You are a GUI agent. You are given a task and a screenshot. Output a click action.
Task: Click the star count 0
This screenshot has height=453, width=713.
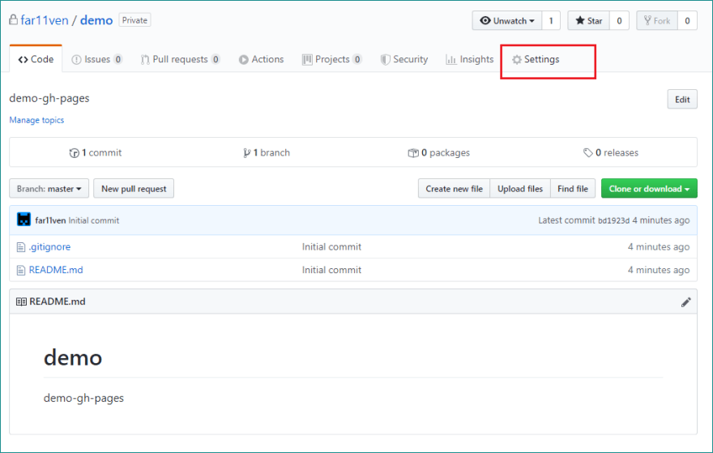(x=619, y=20)
